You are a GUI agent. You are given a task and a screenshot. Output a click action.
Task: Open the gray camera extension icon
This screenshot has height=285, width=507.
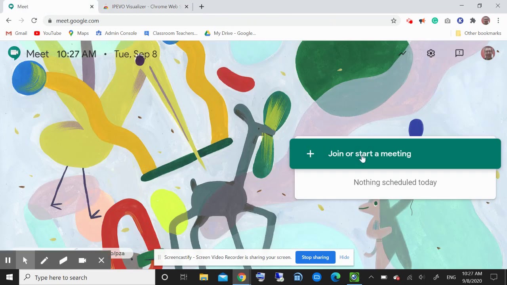(448, 21)
